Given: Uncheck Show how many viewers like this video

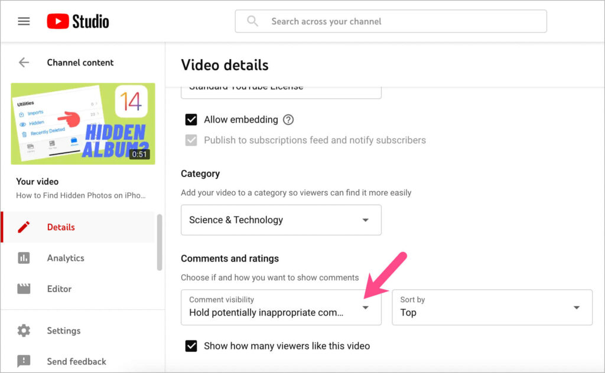Looking at the screenshot, I should [x=191, y=346].
